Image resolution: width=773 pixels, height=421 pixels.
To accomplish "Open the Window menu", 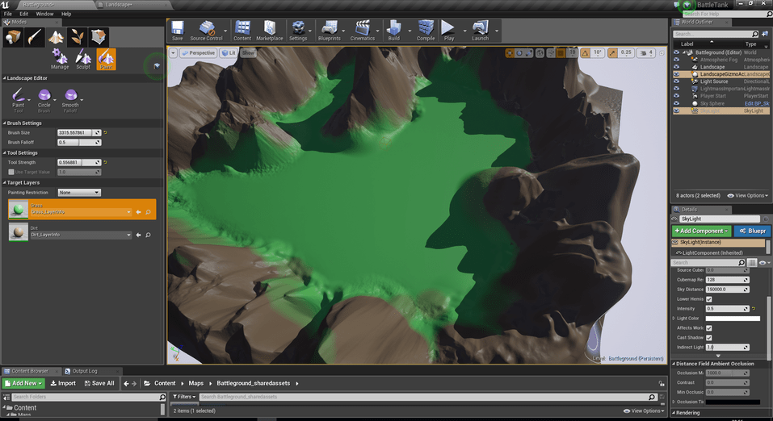I will [44, 14].
